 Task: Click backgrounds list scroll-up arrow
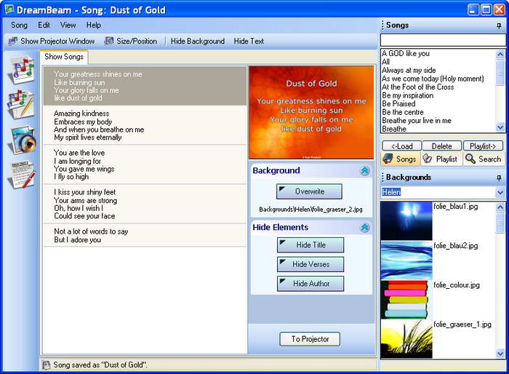pyautogui.click(x=500, y=207)
